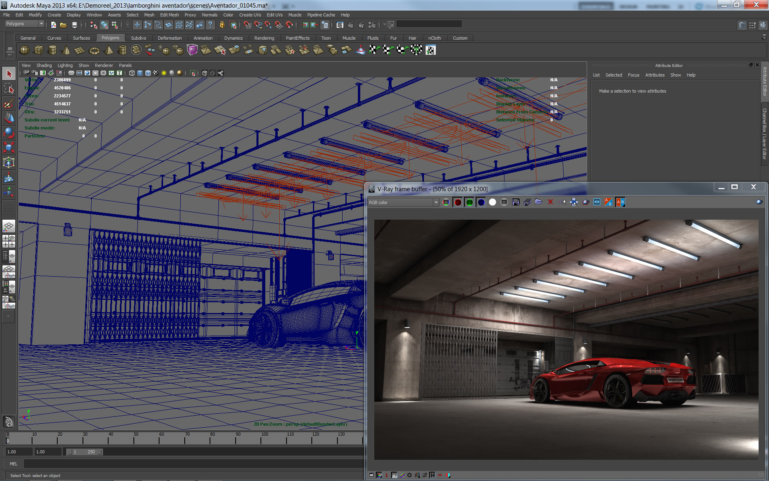
Task: Click the Open Scene folder icon
Action: click(x=63, y=25)
